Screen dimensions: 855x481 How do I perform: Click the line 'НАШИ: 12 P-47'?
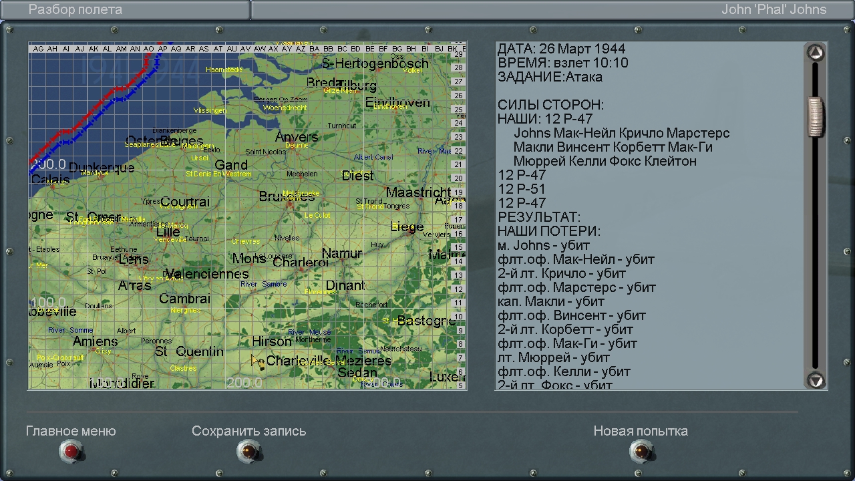(x=545, y=119)
